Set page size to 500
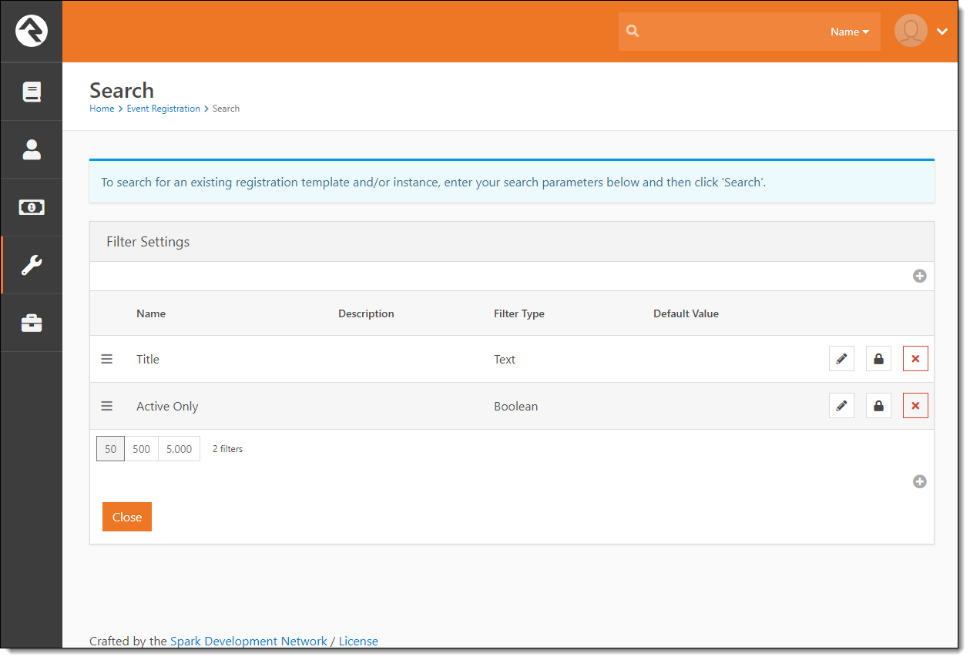This screenshot has height=660, width=970. (x=142, y=449)
